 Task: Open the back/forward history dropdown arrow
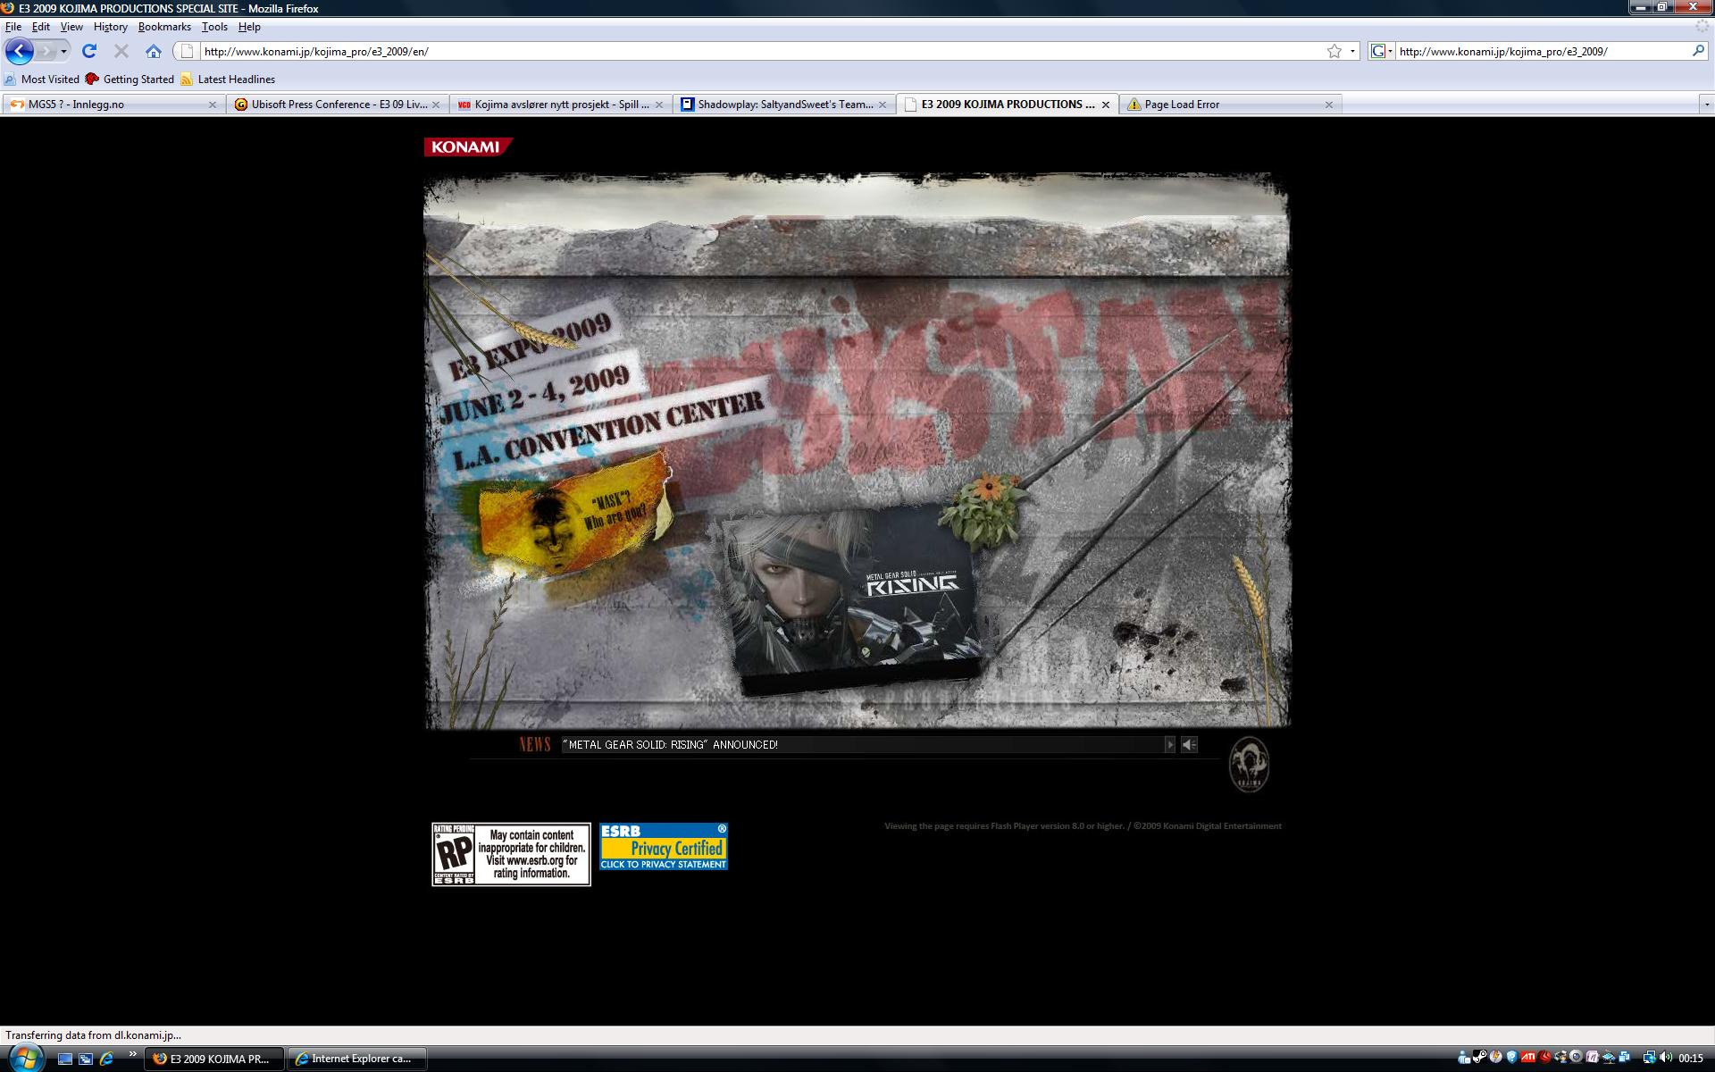pyautogui.click(x=63, y=51)
